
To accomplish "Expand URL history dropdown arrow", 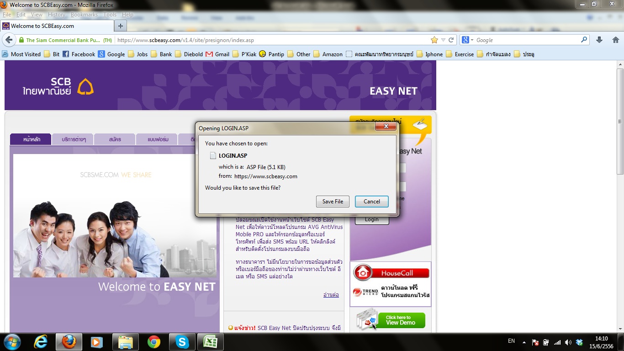I will (443, 40).
